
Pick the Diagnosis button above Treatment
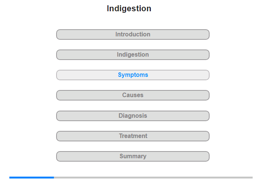click(x=132, y=116)
